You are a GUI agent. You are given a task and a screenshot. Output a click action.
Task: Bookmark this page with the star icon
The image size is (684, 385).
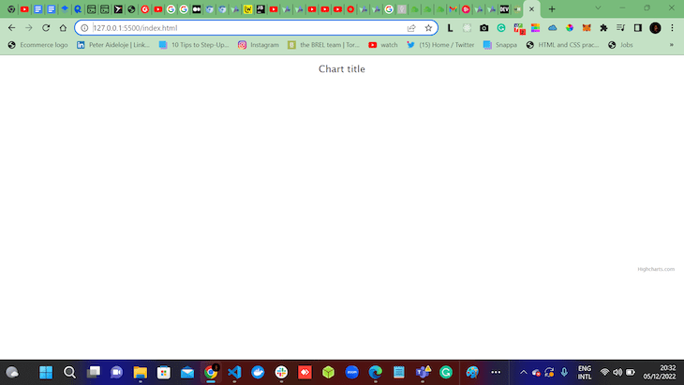tap(428, 28)
